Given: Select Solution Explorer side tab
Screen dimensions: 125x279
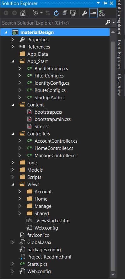Looking at the screenshot, I should [x=119, y=17].
